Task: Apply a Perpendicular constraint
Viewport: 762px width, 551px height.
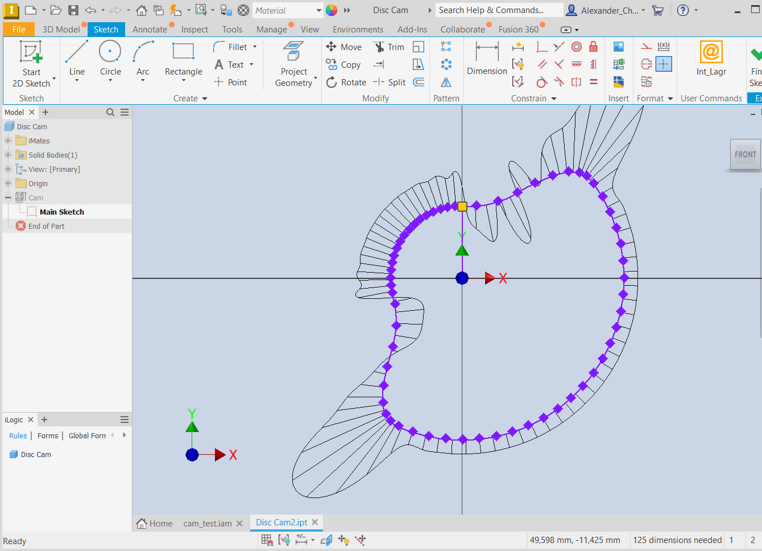Action: 542,47
